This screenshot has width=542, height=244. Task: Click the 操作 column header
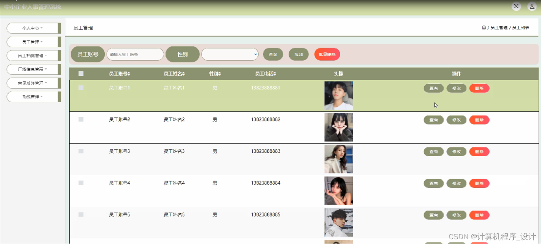click(457, 74)
